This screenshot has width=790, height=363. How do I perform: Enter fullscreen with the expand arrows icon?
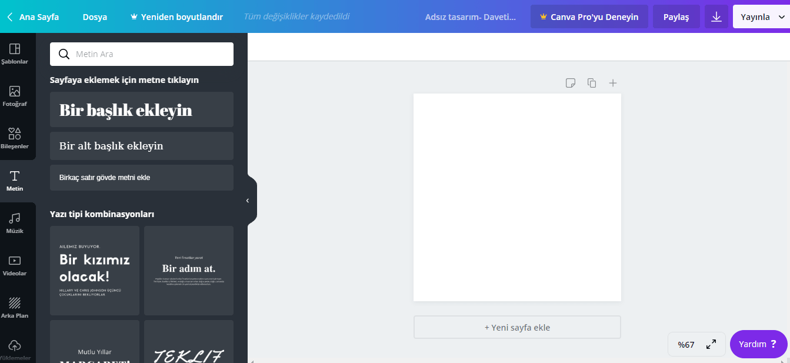711,344
